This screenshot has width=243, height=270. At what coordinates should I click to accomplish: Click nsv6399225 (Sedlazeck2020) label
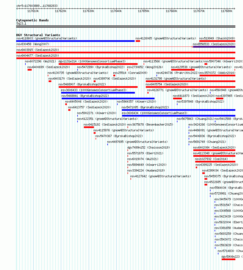point(217,165)
